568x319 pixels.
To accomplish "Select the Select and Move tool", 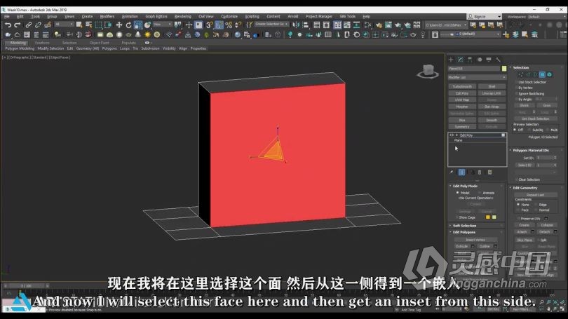I will pyautogui.click(x=119, y=25).
